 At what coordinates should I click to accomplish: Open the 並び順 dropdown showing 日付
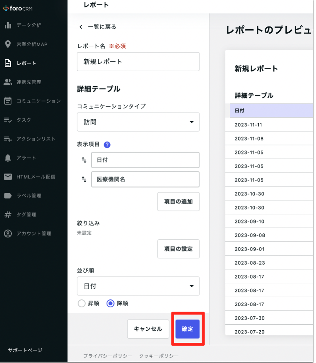[x=138, y=286]
